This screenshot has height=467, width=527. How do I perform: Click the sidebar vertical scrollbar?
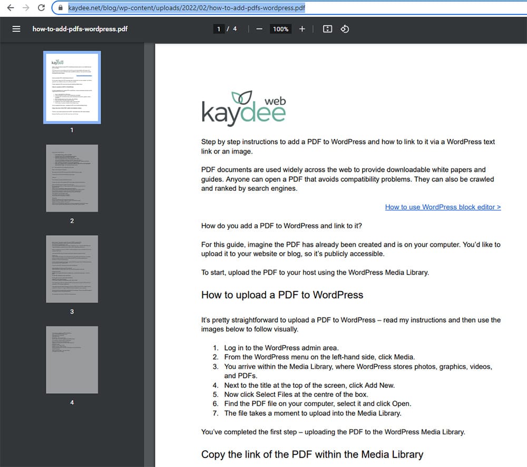coord(149,255)
